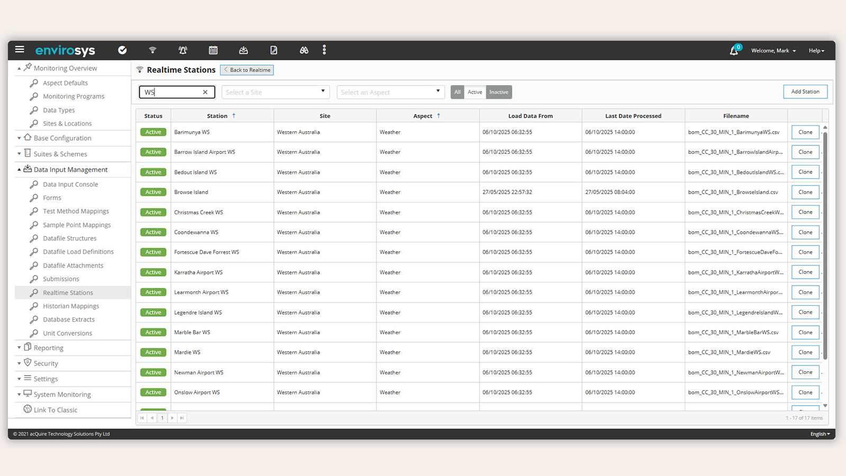Switch status filter to Inactive

(499, 92)
